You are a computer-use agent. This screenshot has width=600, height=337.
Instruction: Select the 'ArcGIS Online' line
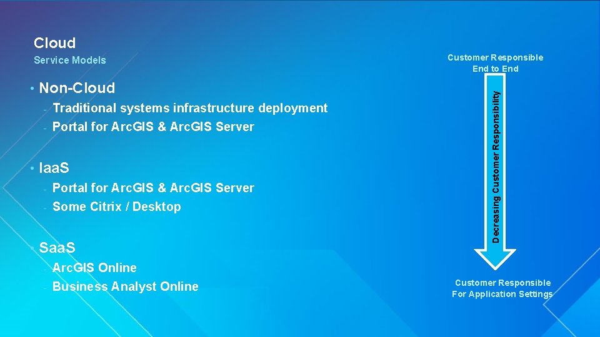[x=94, y=268]
